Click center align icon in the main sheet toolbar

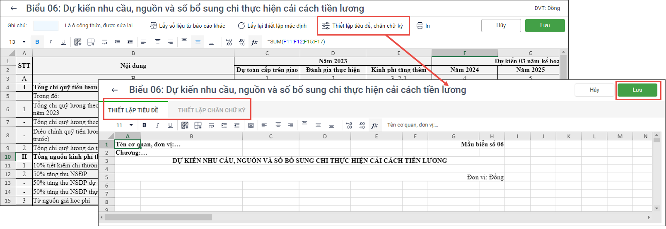(157, 42)
